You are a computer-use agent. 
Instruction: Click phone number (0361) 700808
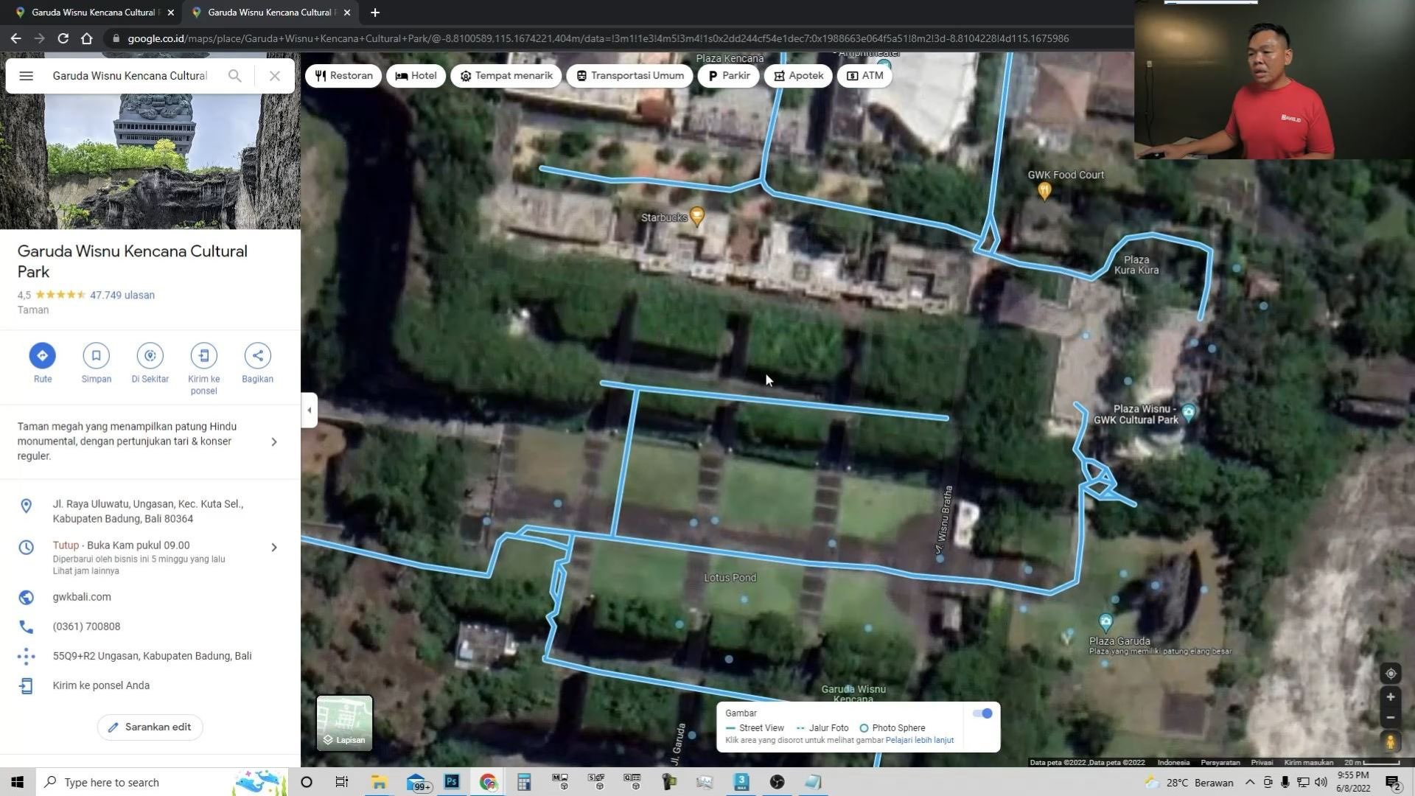[86, 626]
